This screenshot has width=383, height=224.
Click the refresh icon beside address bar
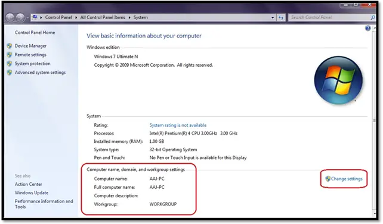(x=281, y=17)
